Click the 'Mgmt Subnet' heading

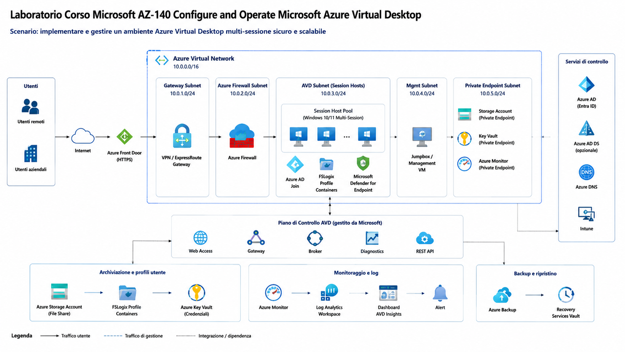tap(422, 86)
